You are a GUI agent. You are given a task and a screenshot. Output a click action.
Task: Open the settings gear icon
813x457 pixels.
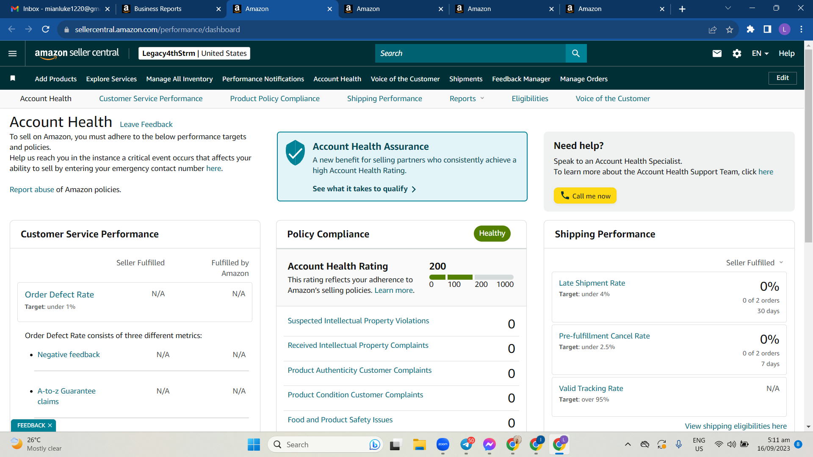point(737,53)
